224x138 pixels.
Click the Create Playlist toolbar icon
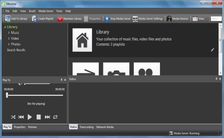point(35,19)
